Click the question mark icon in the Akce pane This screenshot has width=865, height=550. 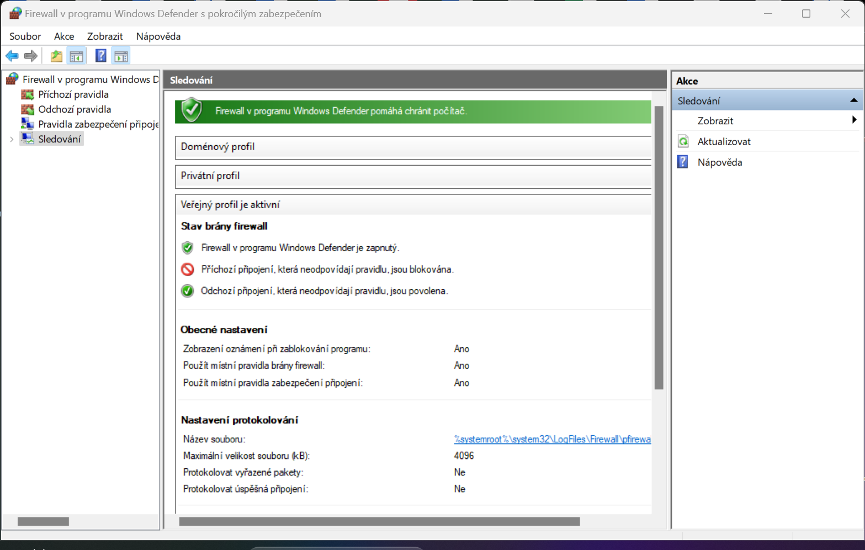coord(683,162)
